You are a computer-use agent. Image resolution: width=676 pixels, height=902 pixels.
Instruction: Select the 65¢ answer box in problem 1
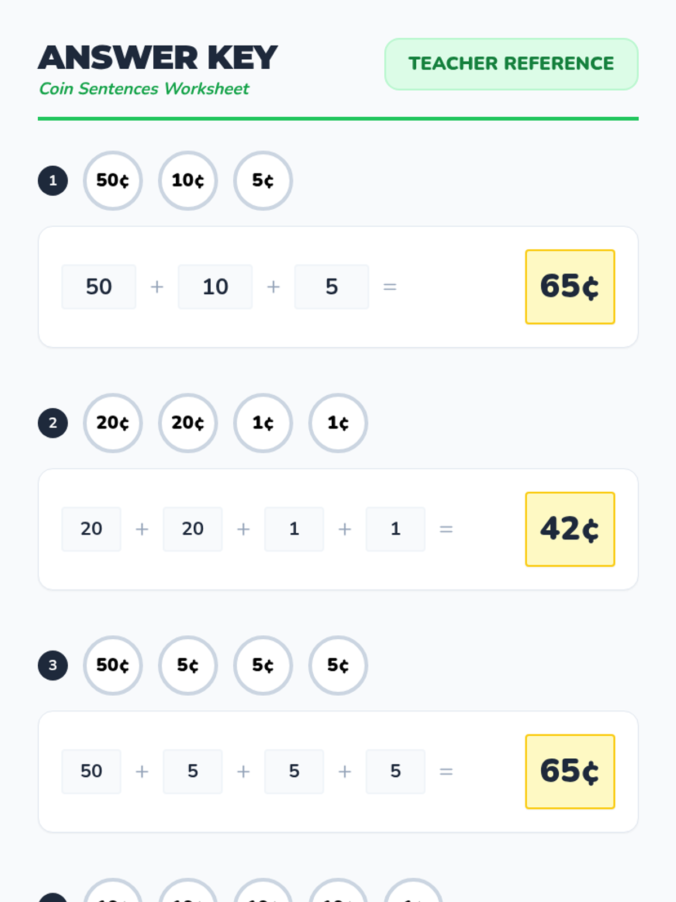pyautogui.click(x=570, y=286)
